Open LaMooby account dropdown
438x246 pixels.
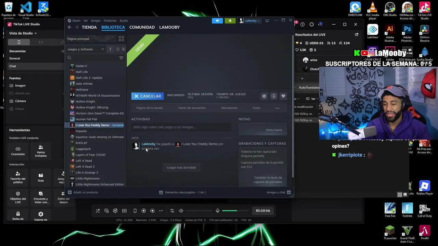click(249, 20)
